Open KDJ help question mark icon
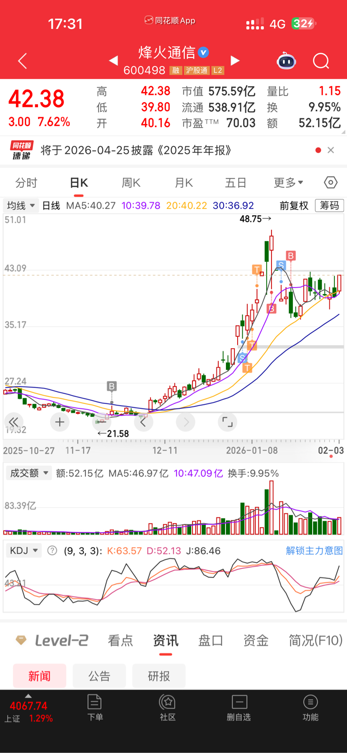 click(52, 550)
